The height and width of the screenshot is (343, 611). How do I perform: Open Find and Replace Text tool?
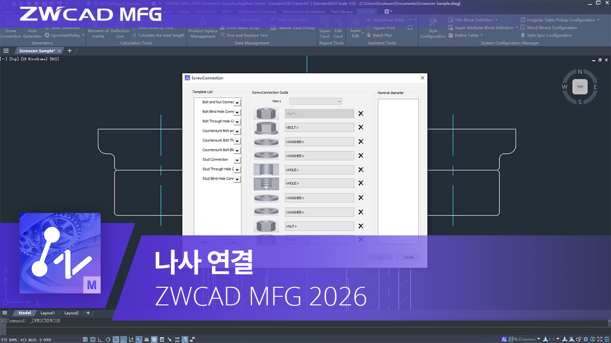243,35
